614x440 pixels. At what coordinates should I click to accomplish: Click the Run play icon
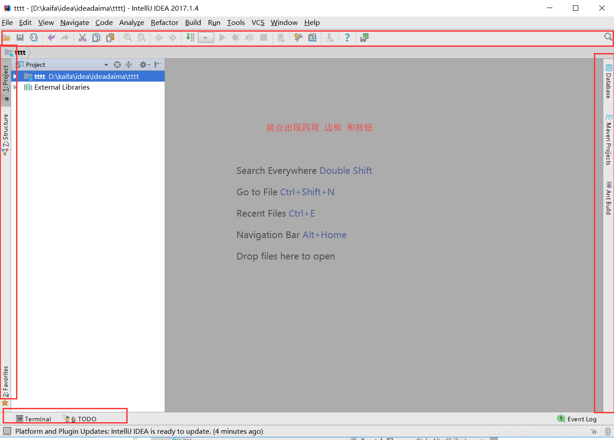[x=222, y=38]
